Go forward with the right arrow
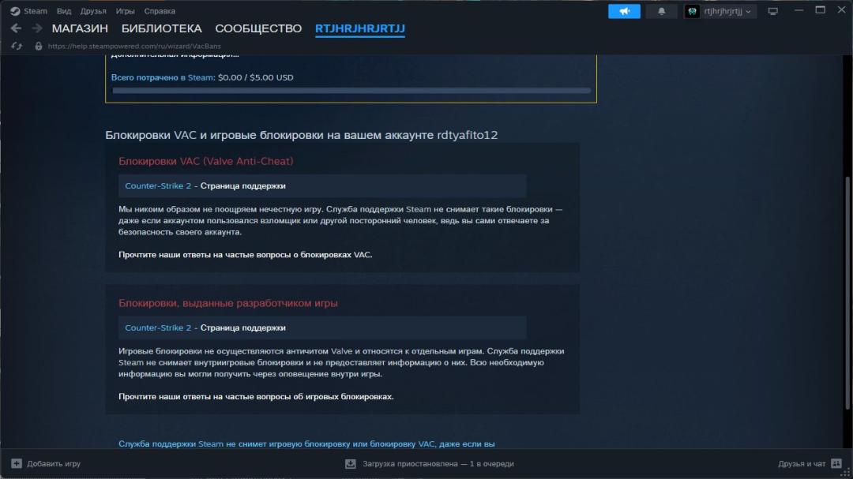Screen dimensions: 853x479 click(x=37, y=28)
